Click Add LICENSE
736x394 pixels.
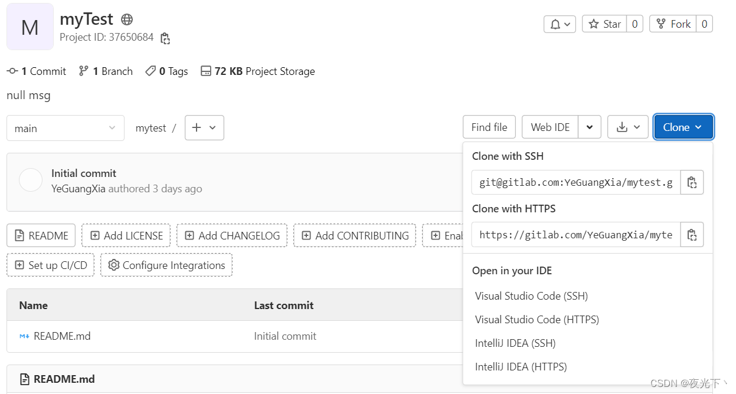[126, 235]
